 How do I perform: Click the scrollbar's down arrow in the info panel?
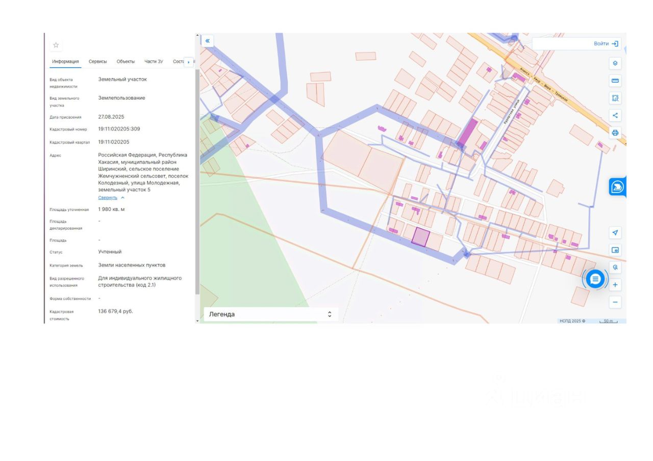coord(197,321)
